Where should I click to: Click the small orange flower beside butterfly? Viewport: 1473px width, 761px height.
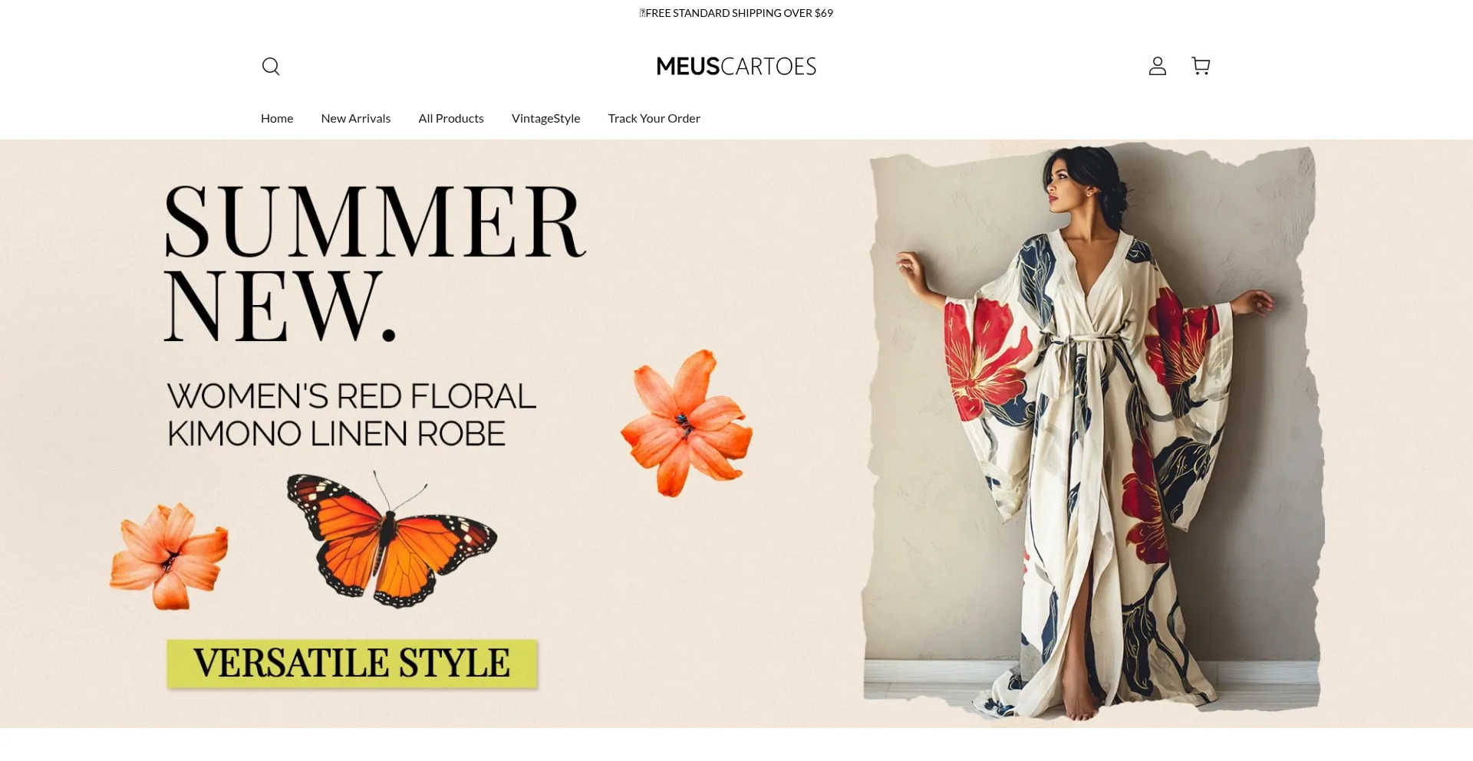(170, 556)
